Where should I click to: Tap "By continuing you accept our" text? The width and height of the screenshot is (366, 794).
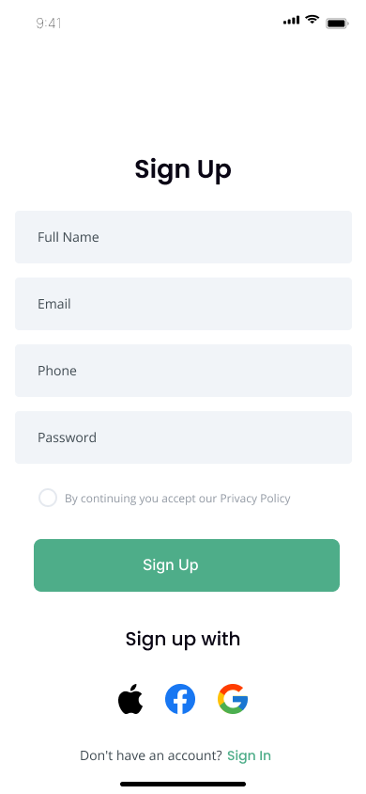click(x=141, y=499)
